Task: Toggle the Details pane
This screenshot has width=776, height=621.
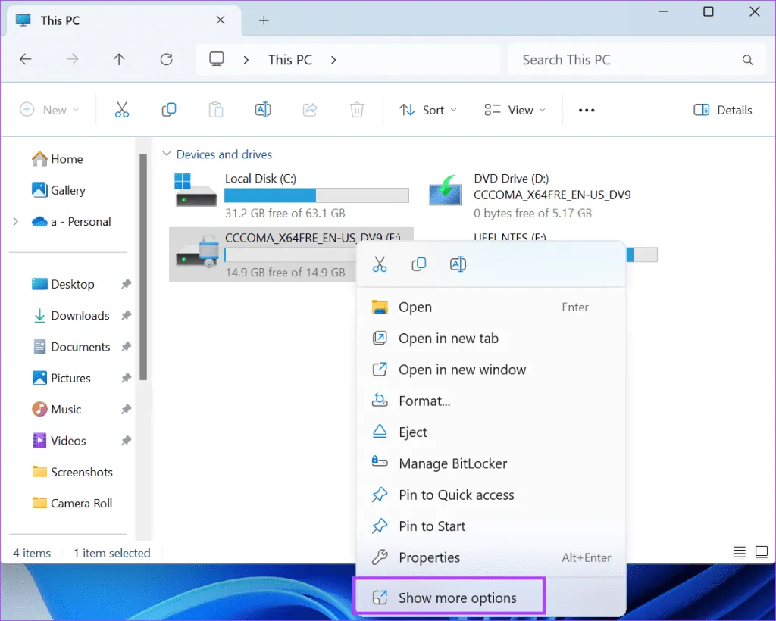Action: (x=723, y=111)
